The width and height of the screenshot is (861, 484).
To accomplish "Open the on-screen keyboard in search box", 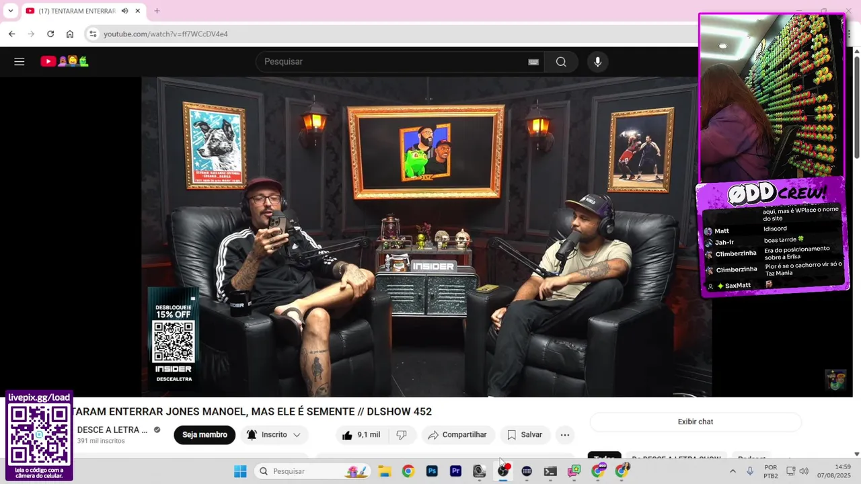I will point(533,62).
